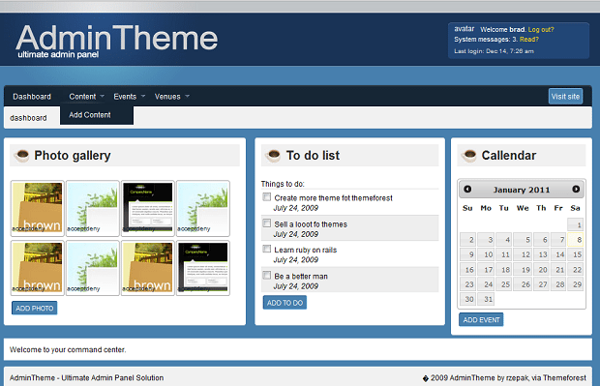Screen dimensions: 600x386
Task: Check the 'Sell a looot fo themes' task
Action: click(267, 223)
